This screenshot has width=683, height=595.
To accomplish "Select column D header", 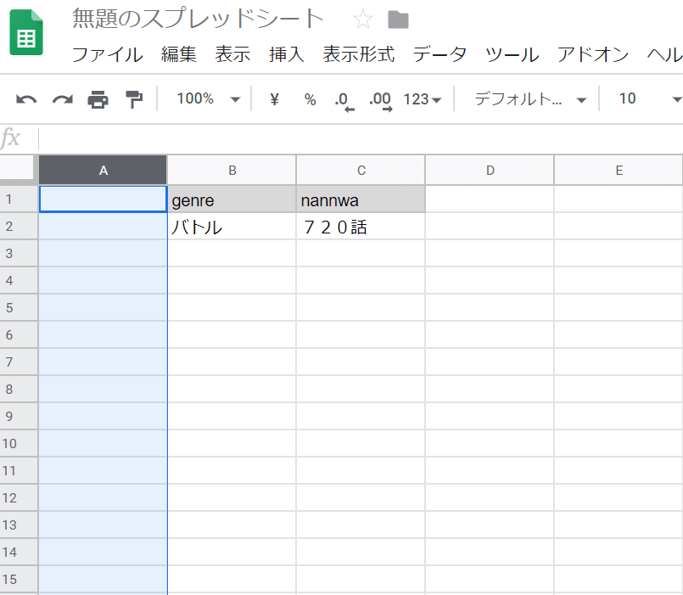I will [490, 170].
